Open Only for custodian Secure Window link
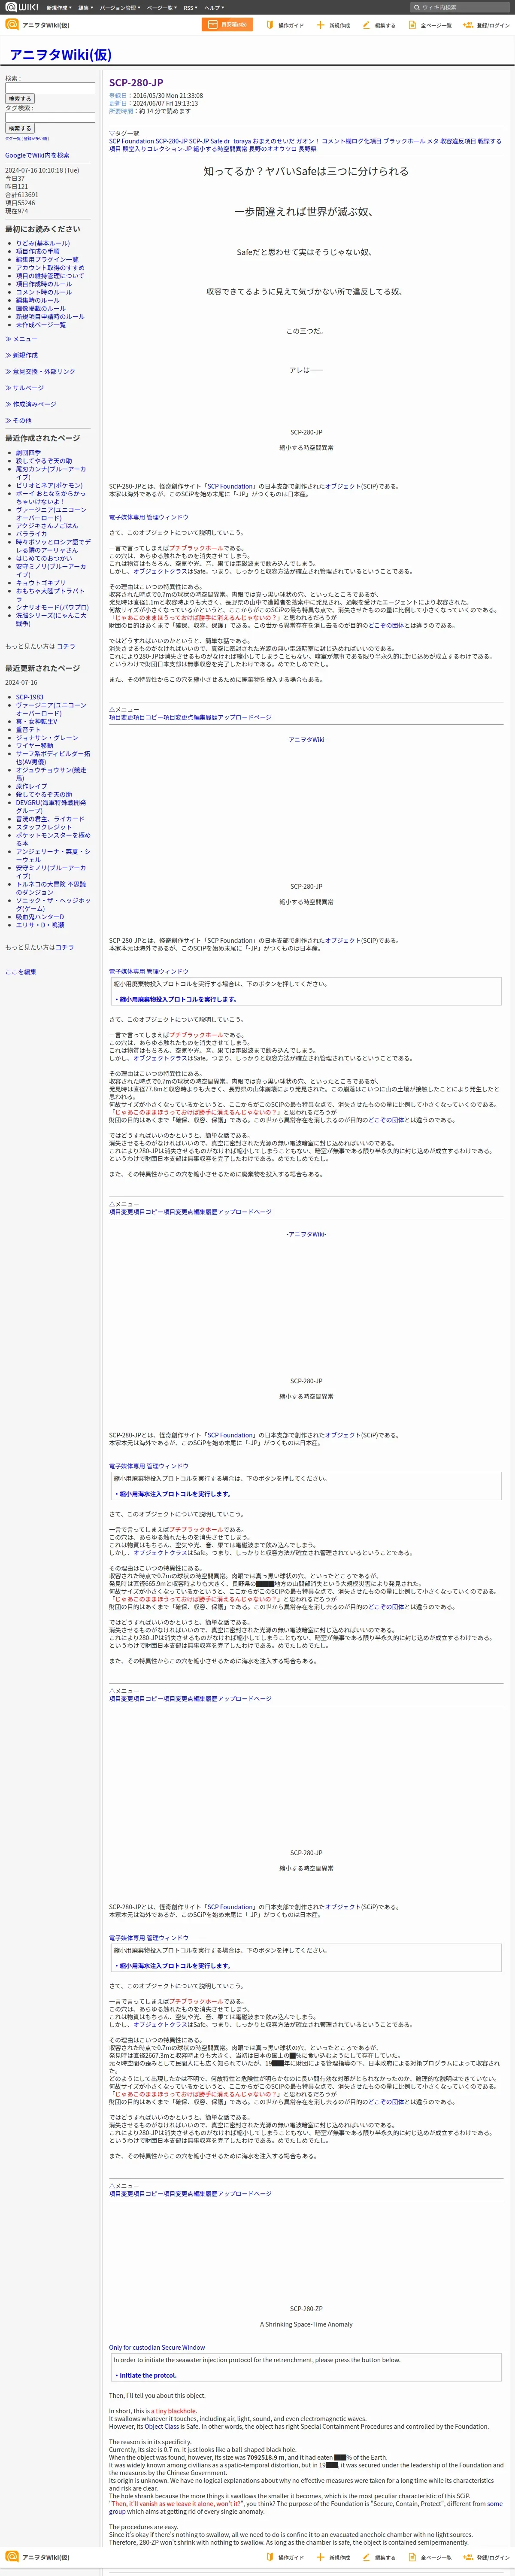 (x=157, y=2347)
